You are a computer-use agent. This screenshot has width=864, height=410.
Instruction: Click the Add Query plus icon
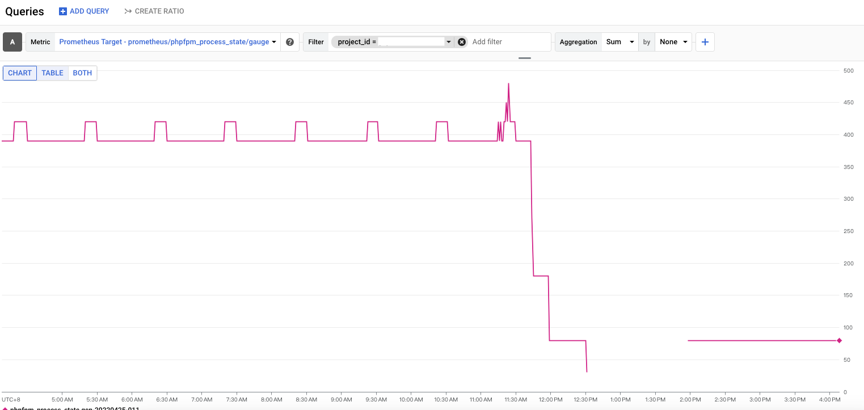point(63,11)
